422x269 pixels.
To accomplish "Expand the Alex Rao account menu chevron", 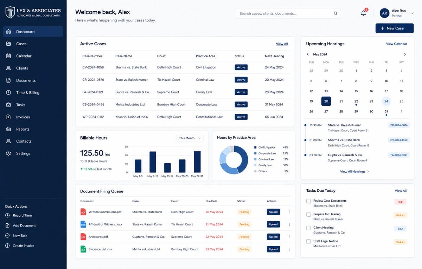I will pos(412,13).
